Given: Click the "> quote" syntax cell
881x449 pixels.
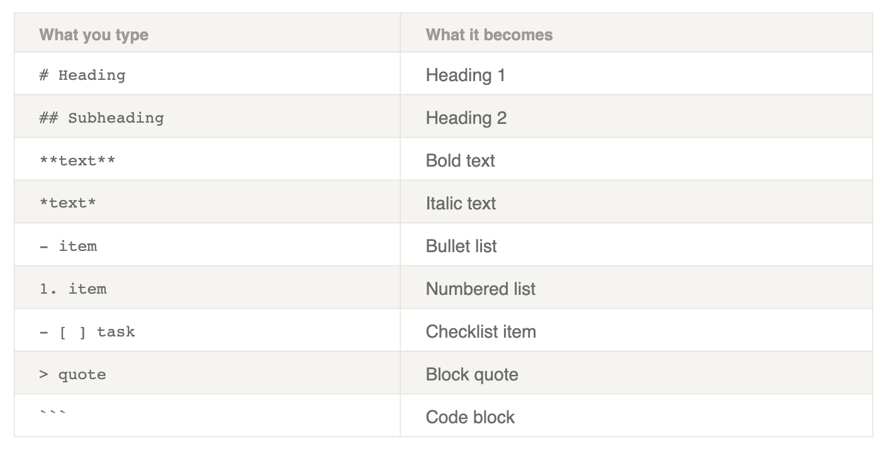Looking at the screenshot, I should coord(72,375).
